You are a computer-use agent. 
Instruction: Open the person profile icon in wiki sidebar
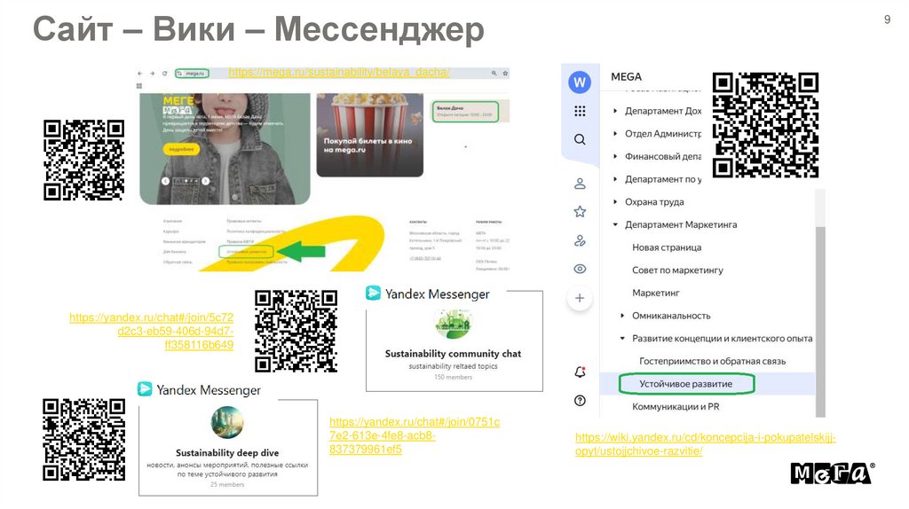(580, 184)
